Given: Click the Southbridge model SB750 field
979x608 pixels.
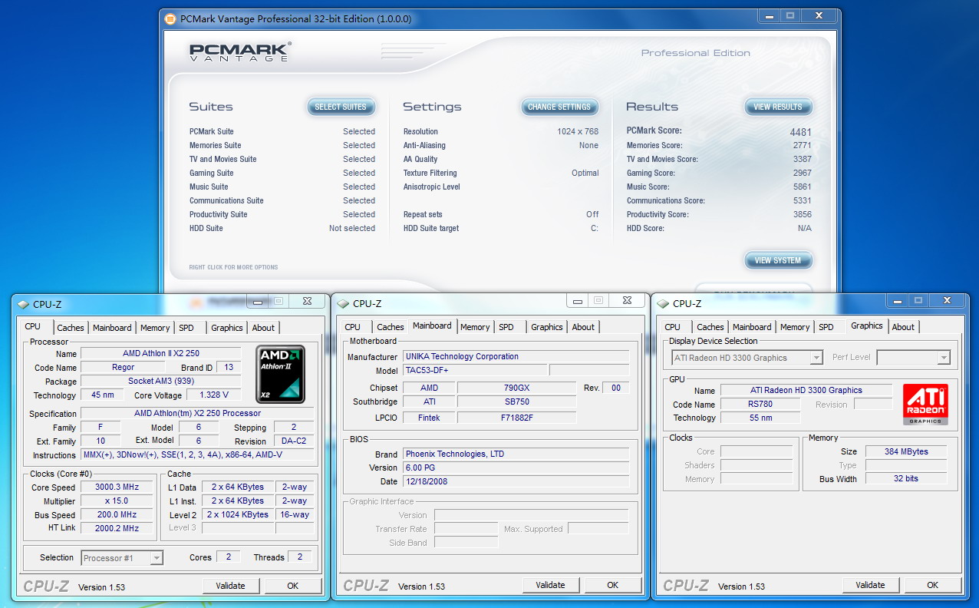Looking at the screenshot, I should pyautogui.click(x=516, y=401).
